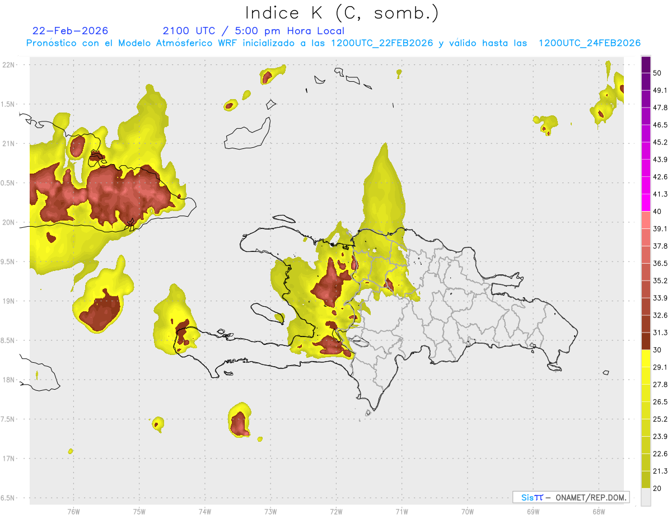
Task: Click the colorbar value label 30
Action: 657,349
